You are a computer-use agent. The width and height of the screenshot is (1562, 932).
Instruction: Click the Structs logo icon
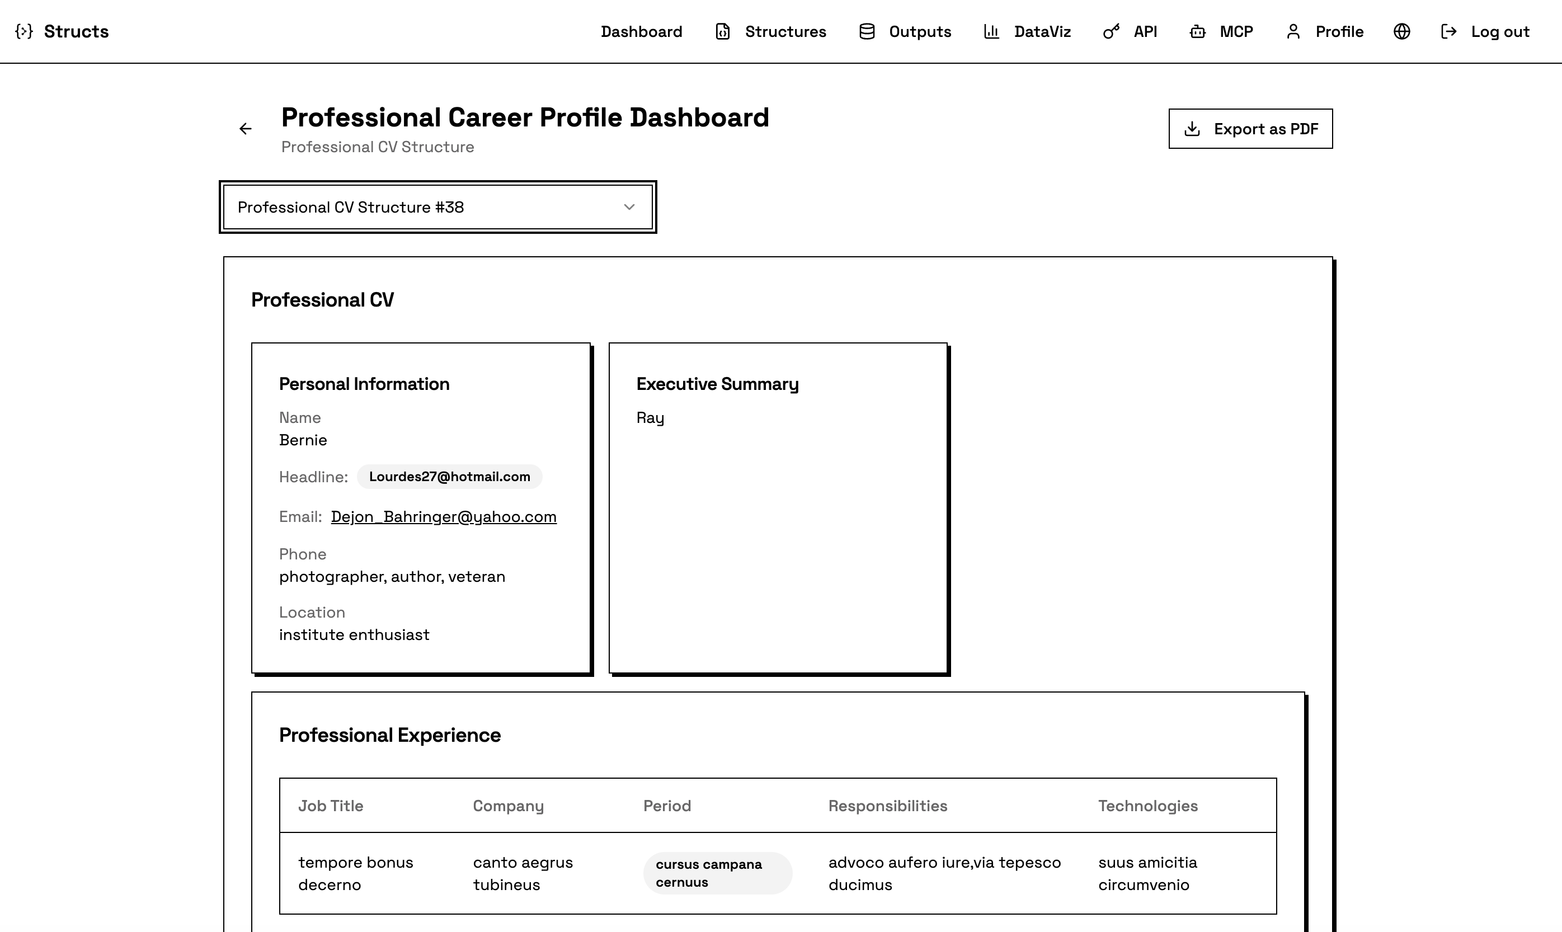point(25,31)
